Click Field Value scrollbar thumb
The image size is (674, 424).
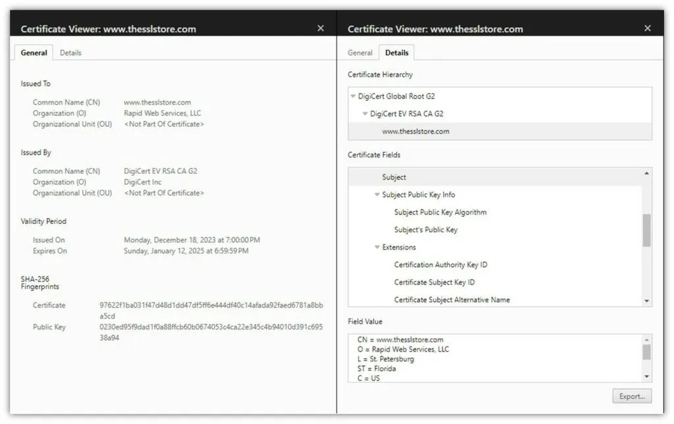[646, 352]
